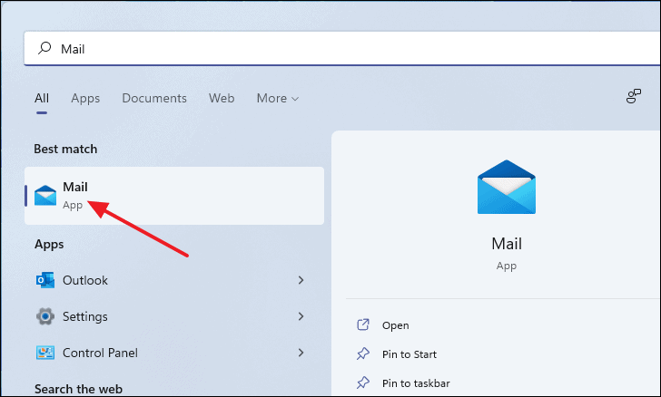Screen dimensions: 661x397
Task: Choose Pin to taskbar
Action: (416, 383)
